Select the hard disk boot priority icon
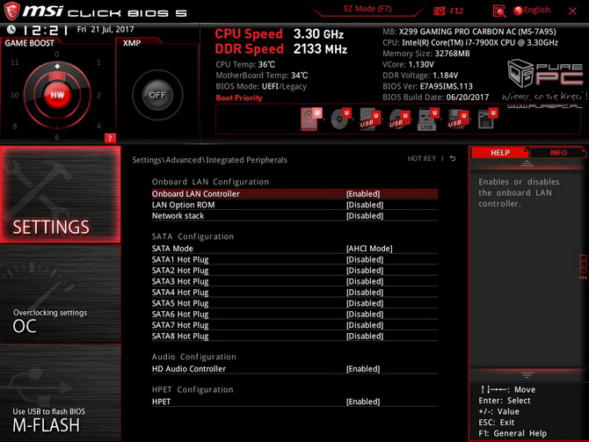 (x=310, y=119)
